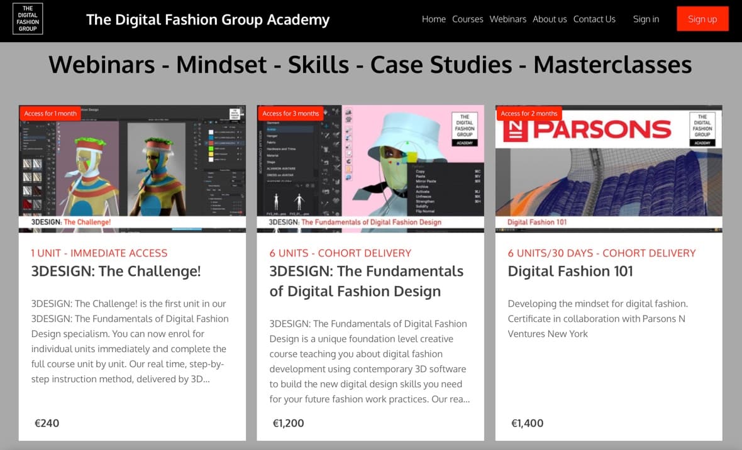
Task: Navigate to the Courses page
Action: coord(467,19)
